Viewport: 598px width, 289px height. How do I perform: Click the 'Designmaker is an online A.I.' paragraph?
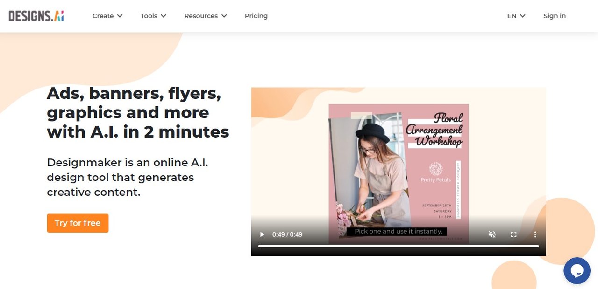(128, 177)
